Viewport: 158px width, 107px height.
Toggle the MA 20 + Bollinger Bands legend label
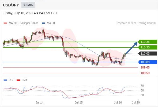pyautogui.click(x=24, y=23)
